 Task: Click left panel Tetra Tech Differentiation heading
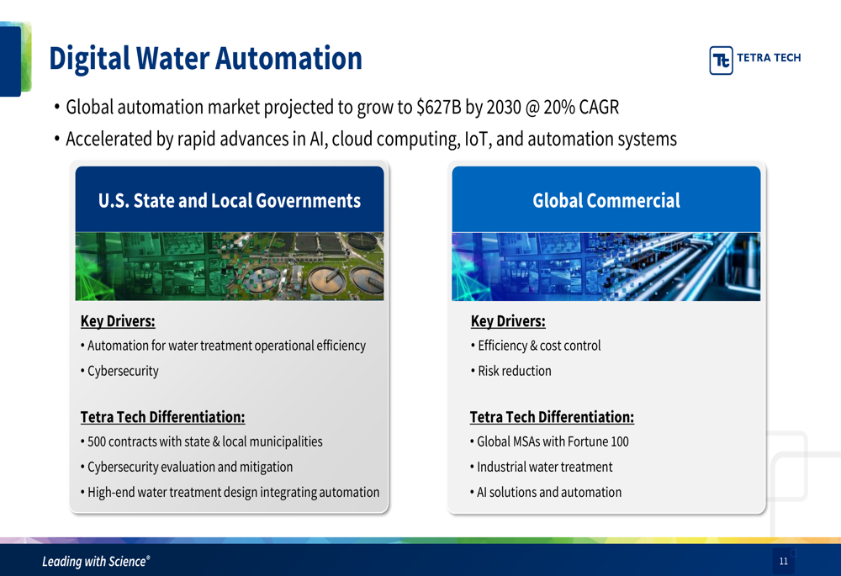162,417
